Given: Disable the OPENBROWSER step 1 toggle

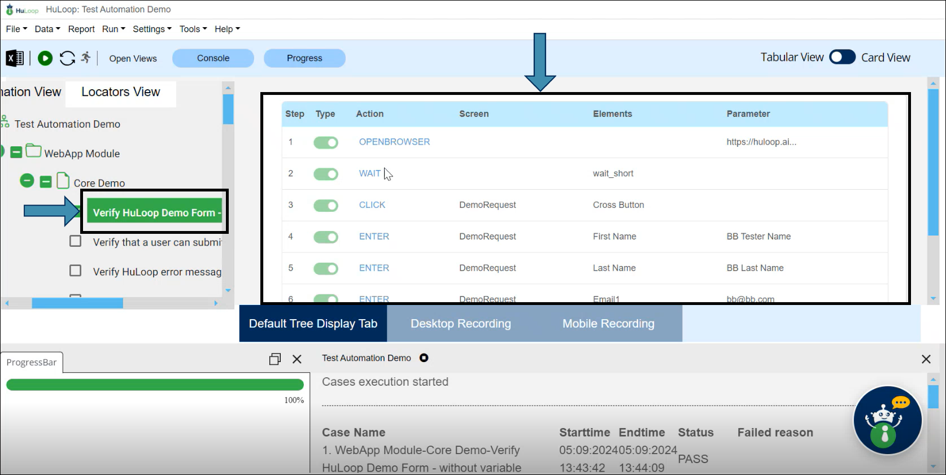Looking at the screenshot, I should 326,142.
